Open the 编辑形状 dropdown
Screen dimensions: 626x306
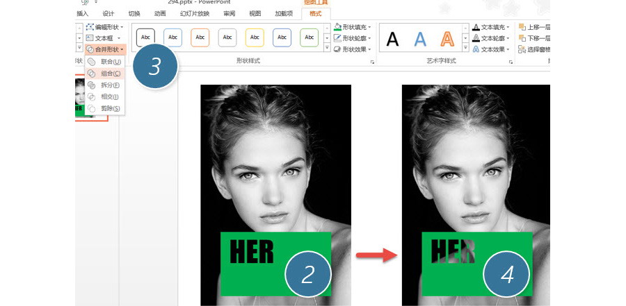coord(105,27)
